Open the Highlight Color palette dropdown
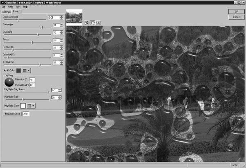This screenshot has width=246, height=168. [x=30, y=105]
